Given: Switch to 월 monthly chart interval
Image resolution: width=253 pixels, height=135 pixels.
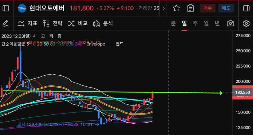Looking at the screenshot, I should click(x=206, y=23).
